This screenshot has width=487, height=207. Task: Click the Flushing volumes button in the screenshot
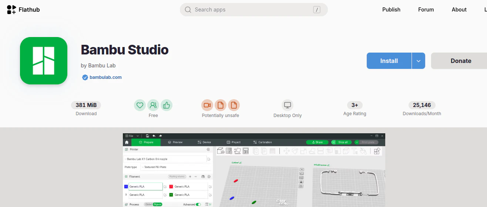(x=177, y=177)
